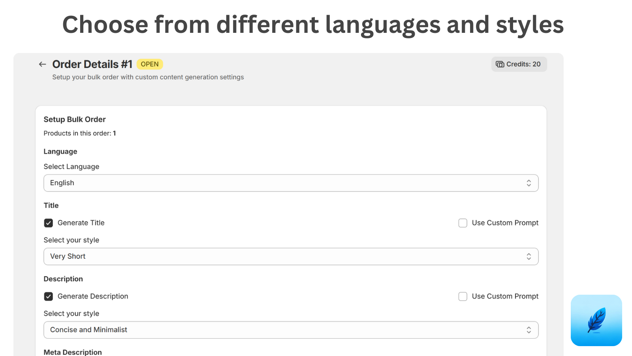Open the Title style dropdown showing Very Short
632x356 pixels.
291,257
